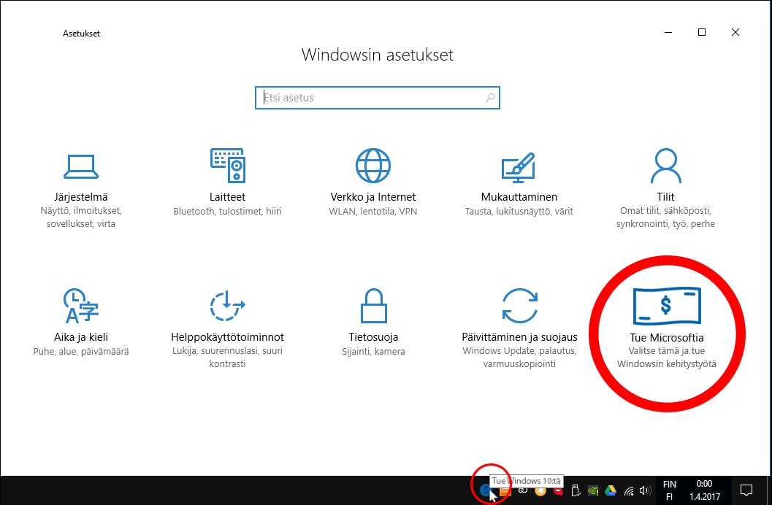
Task: Open the Wi-Fi network tray icon
Action: 629,490
